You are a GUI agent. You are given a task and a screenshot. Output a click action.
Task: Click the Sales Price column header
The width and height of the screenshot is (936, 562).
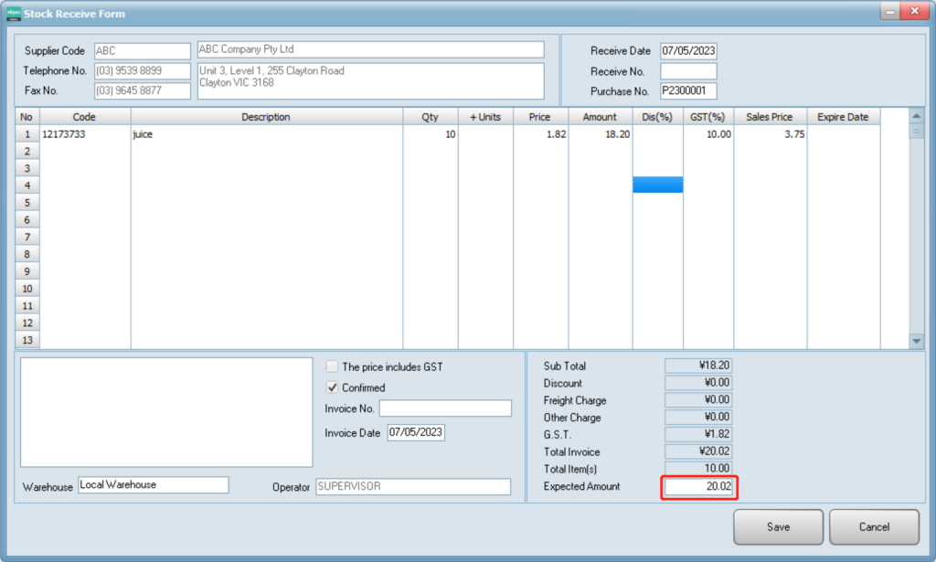[x=770, y=117]
